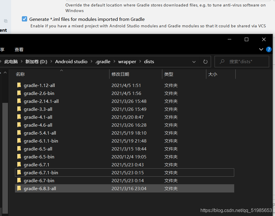Viewport: 275px width, 216px height.
Task: Select gradle-6.7.1 folder name
Action: point(36,165)
